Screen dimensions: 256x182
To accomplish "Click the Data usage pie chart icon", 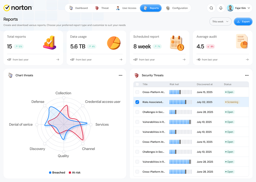I will [114, 43].
